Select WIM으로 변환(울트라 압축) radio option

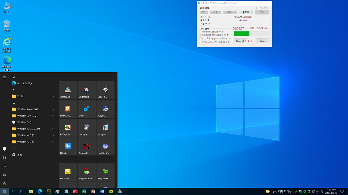[214, 35]
